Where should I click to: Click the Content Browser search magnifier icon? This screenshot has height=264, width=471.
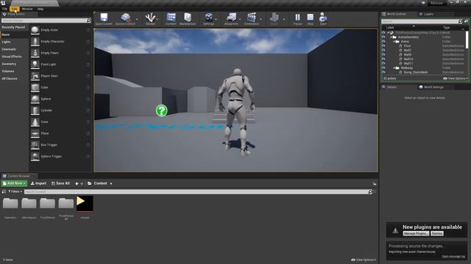(370, 191)
